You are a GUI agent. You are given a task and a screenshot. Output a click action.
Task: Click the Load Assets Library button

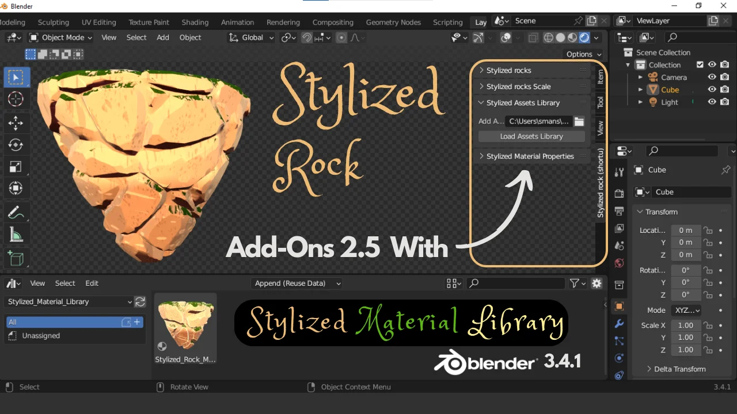pos(531,136)
